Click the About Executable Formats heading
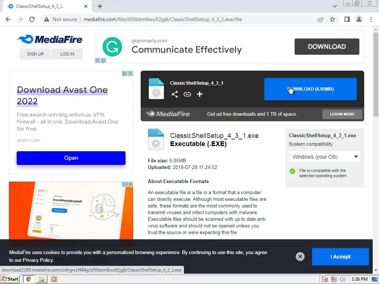Viewport: 379px width, 284px height. (178, 181)
